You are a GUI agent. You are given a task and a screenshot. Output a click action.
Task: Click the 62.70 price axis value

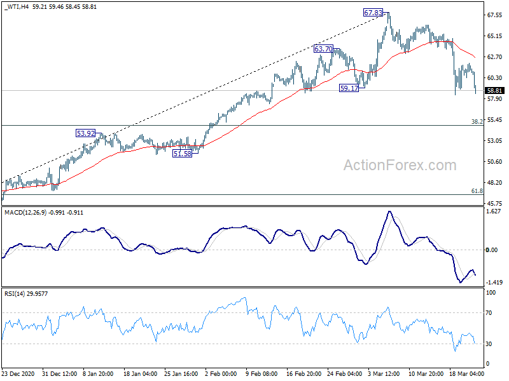494,57
